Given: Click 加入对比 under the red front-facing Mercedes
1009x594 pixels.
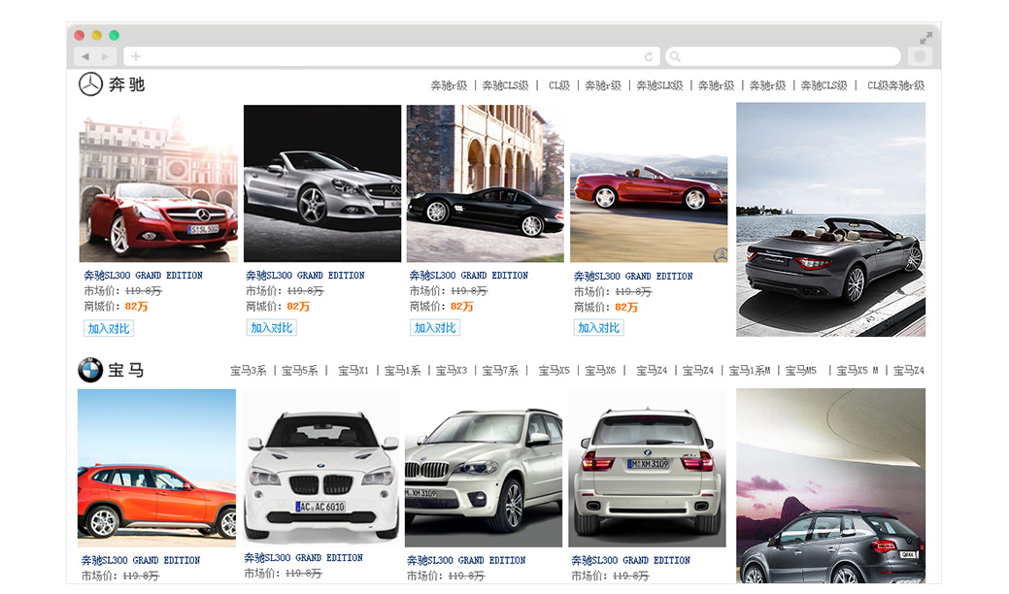Looking at the screenshot, I should point(109,328).
